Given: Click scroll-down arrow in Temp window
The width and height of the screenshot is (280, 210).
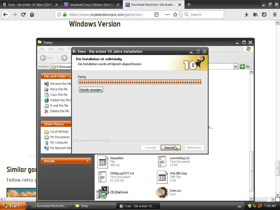Looking at the screenshot, I should tap(251, 198).
